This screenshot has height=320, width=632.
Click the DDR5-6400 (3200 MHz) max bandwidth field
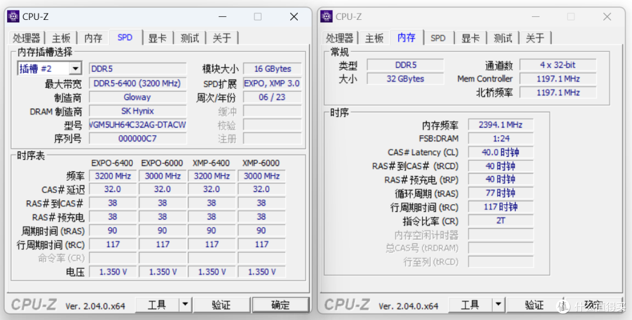click(138, 84)
